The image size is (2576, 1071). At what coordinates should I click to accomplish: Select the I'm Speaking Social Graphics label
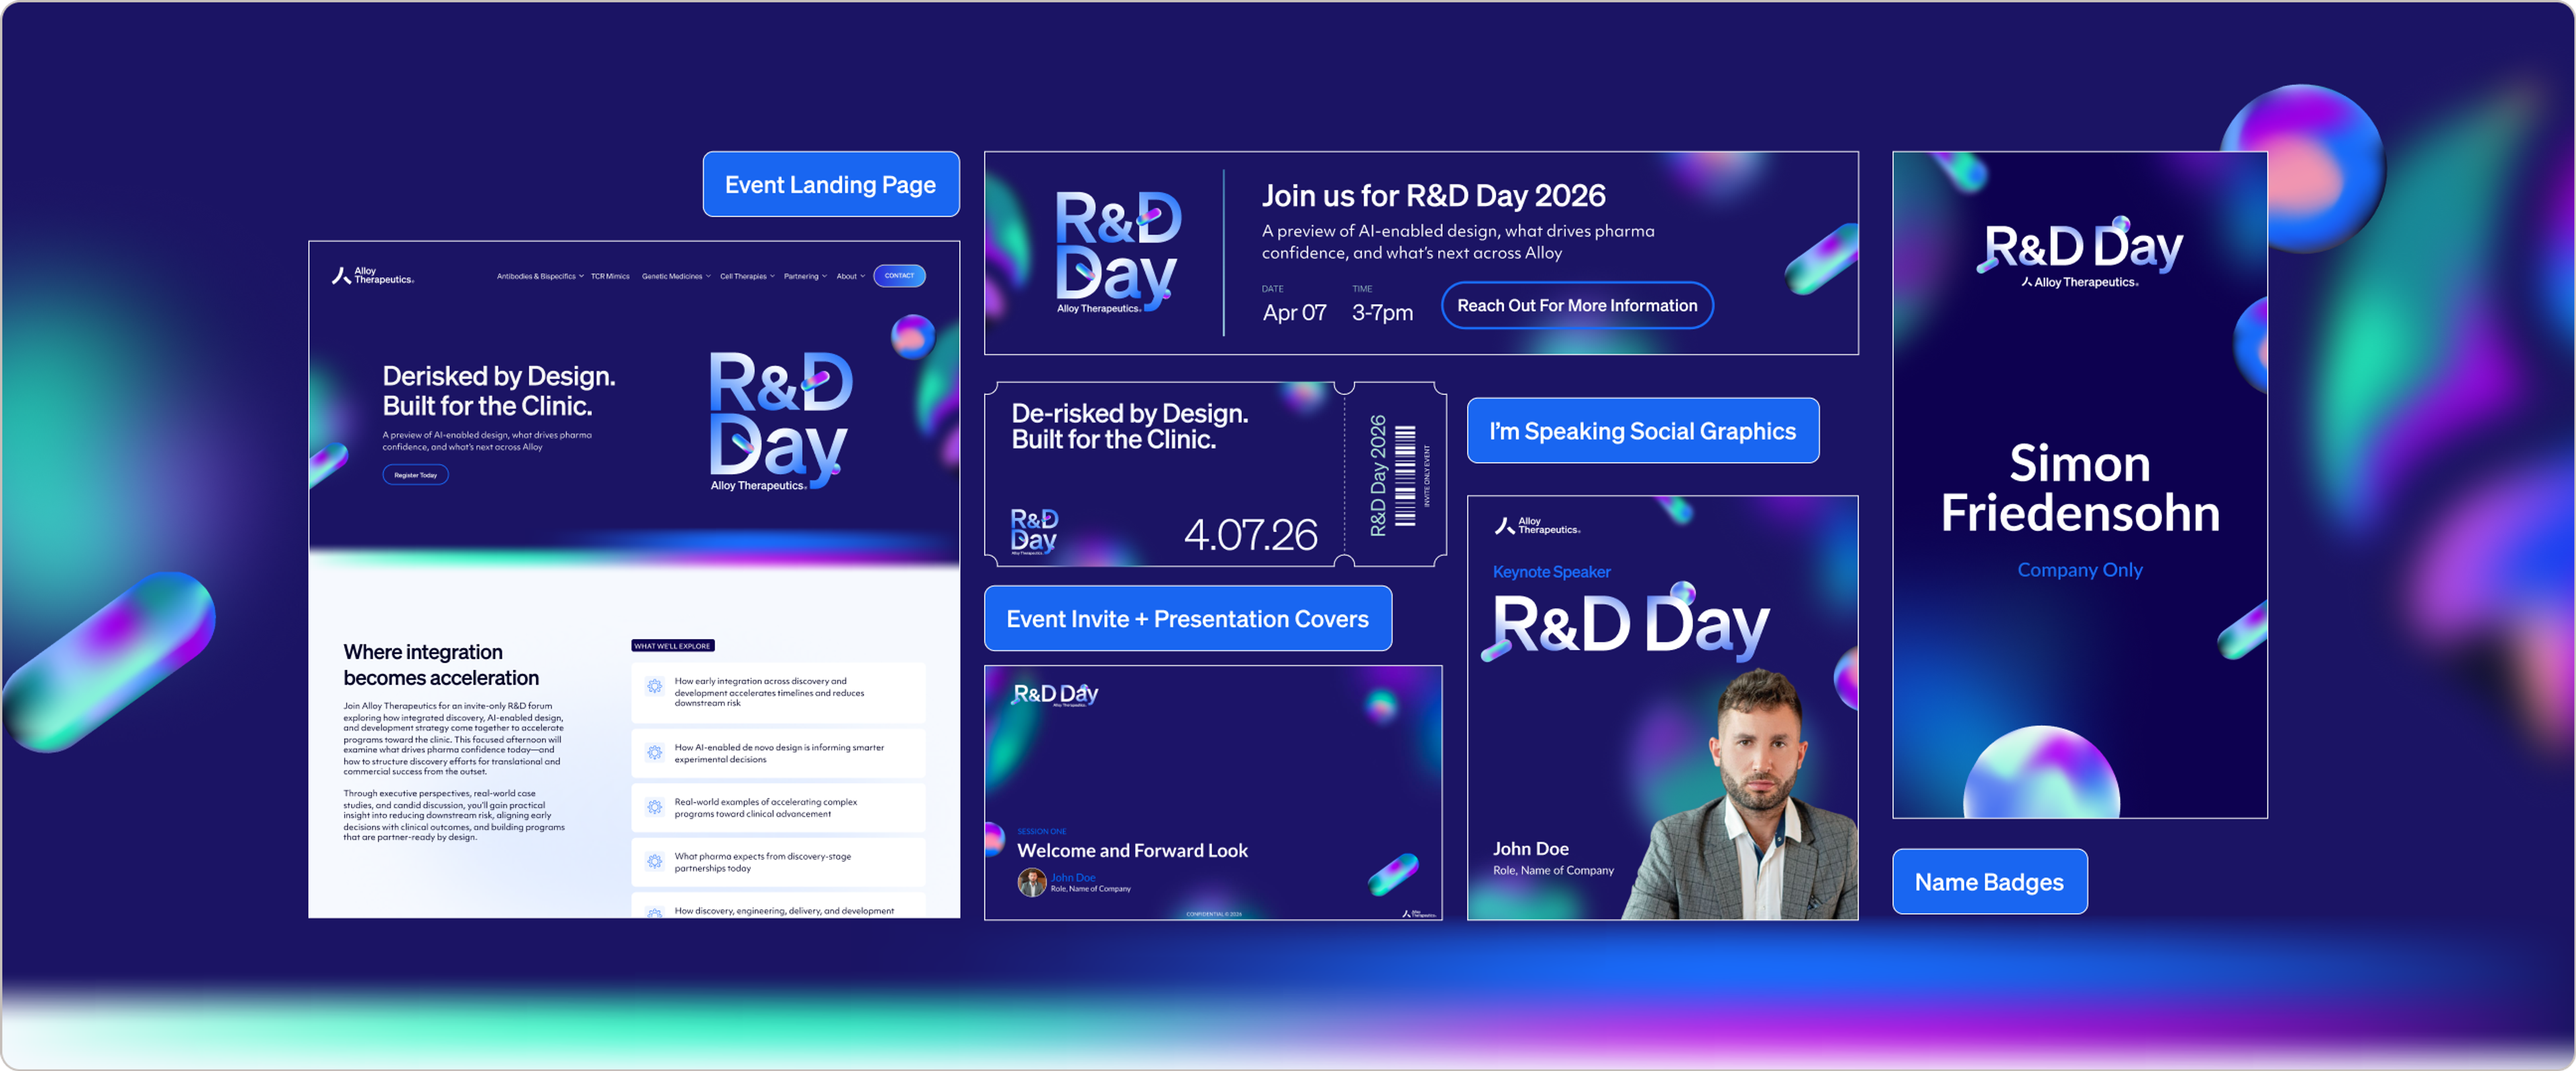[x=1643, y=430]
